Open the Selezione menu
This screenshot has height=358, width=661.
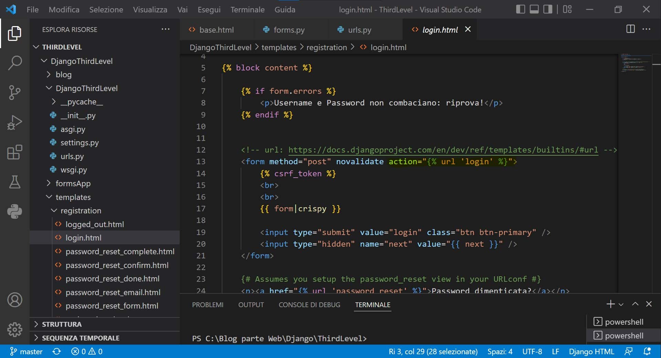[106, 10]
